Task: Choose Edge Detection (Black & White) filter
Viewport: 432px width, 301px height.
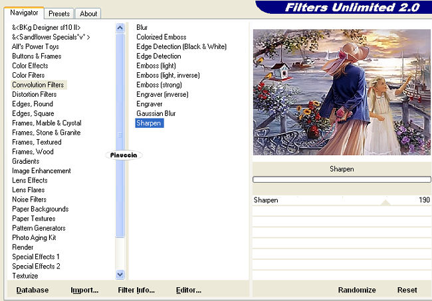Action: point(181,46)
